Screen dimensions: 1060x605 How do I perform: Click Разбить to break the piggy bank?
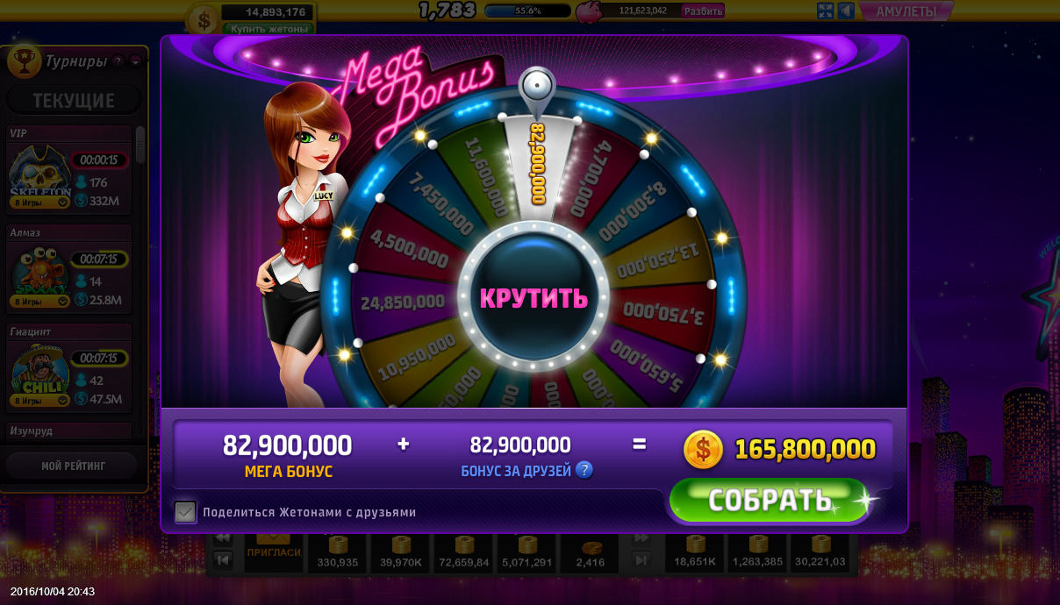tap(703, 11)
